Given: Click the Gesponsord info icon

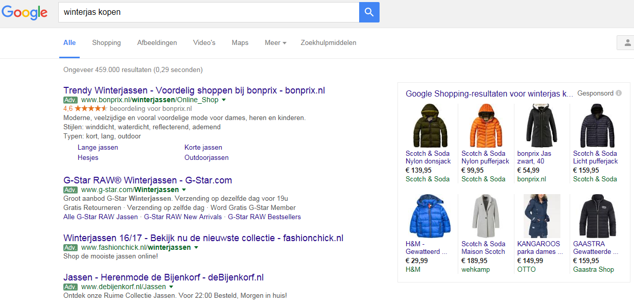Looking at the screenshot, I should (619, 93).
